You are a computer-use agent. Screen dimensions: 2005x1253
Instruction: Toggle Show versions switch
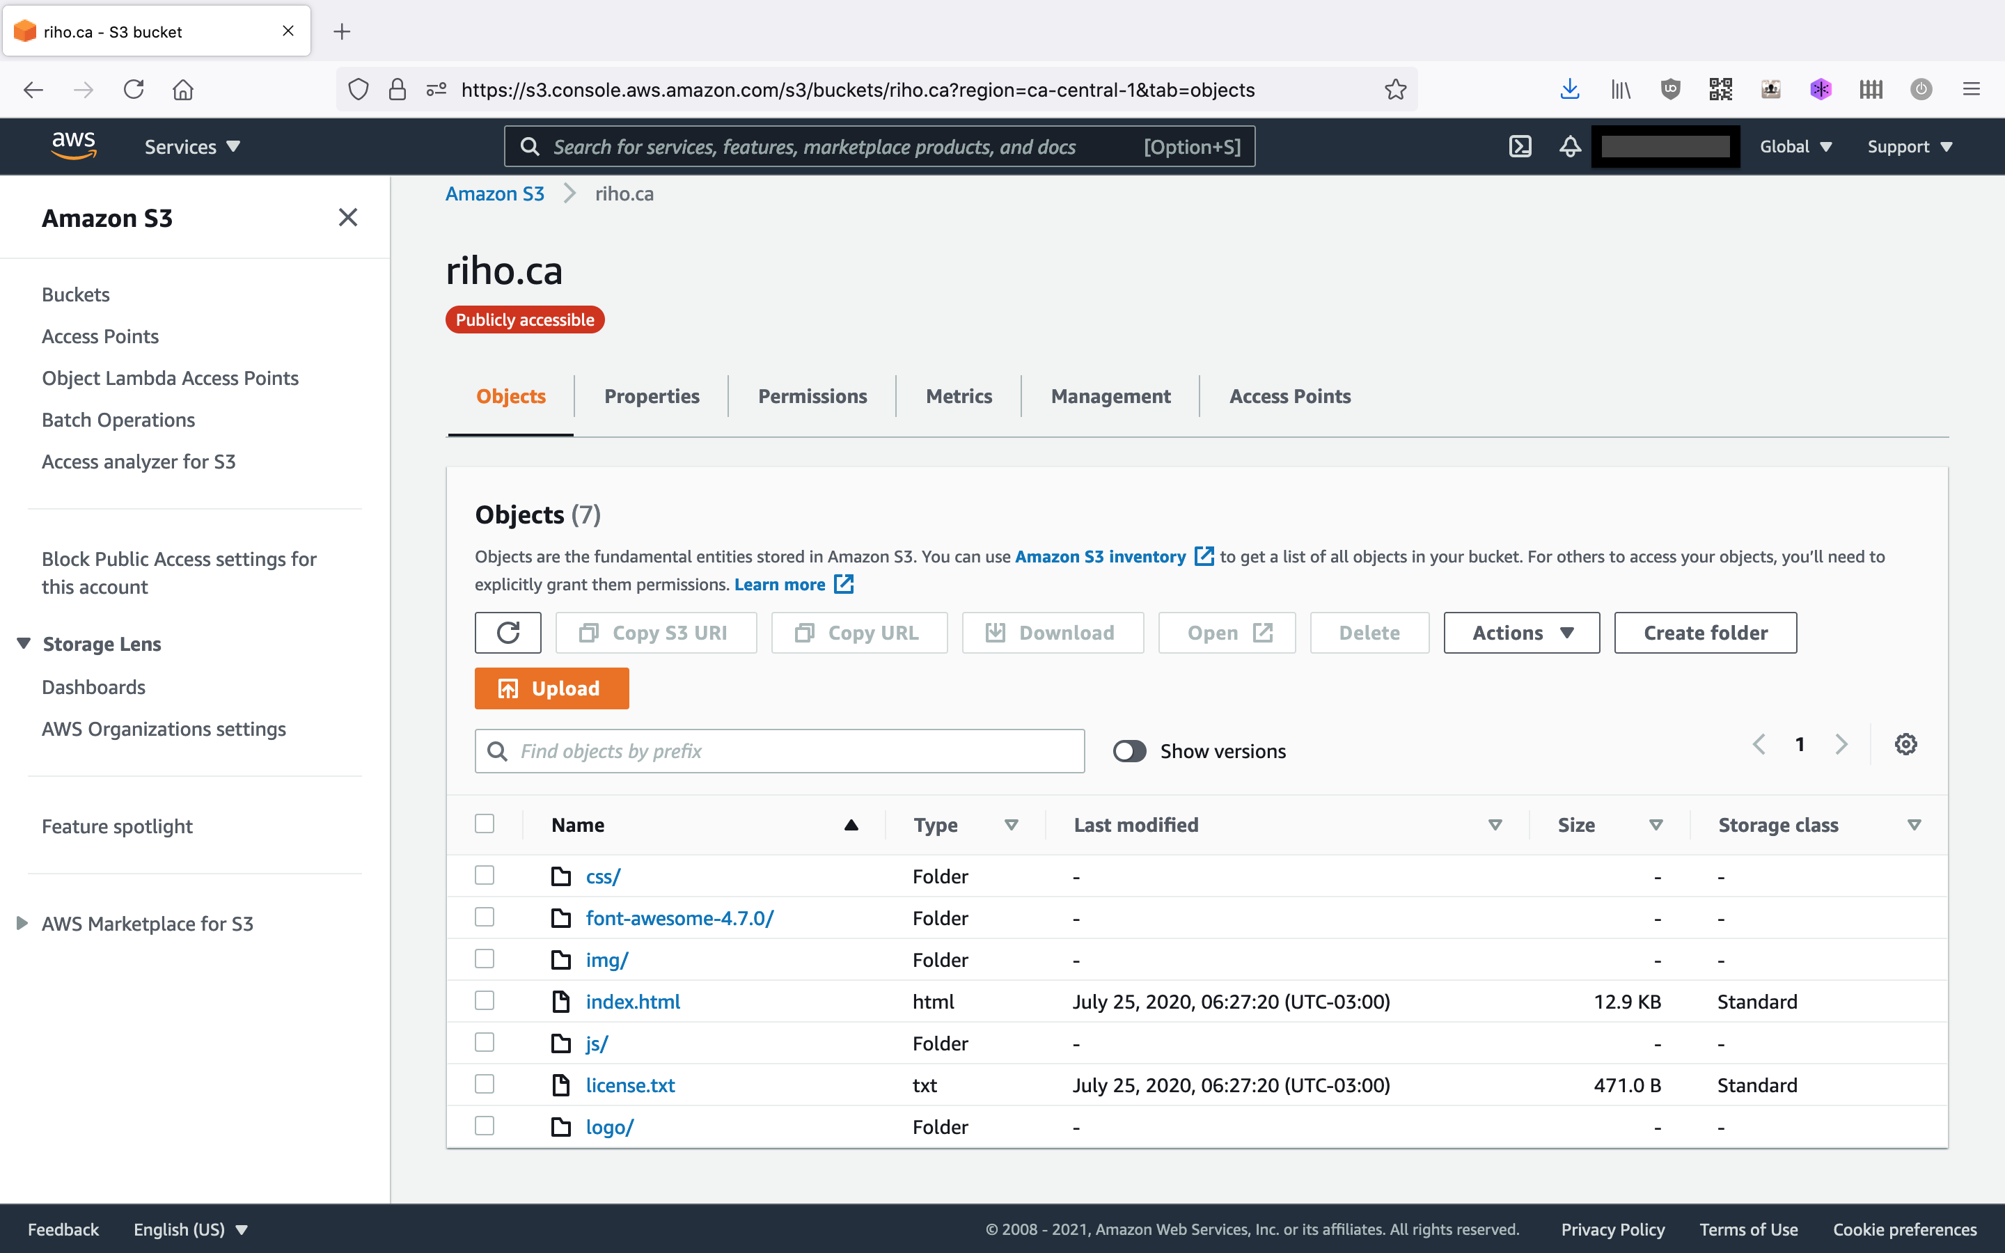1129,751
